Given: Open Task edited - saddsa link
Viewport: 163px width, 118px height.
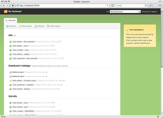Looking at the screenshot, I should tap(21, 54).
